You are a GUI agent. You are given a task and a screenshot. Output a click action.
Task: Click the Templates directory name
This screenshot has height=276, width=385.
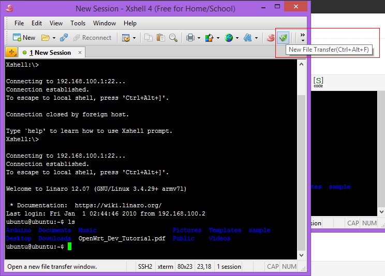click(225, 230)
